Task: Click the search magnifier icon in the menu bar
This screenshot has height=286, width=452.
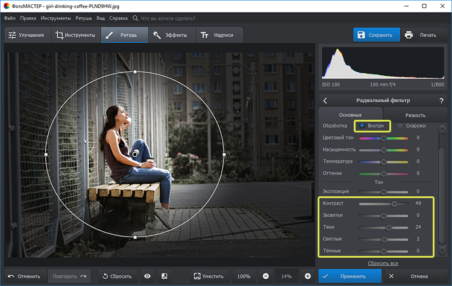Action: point(134,19)
